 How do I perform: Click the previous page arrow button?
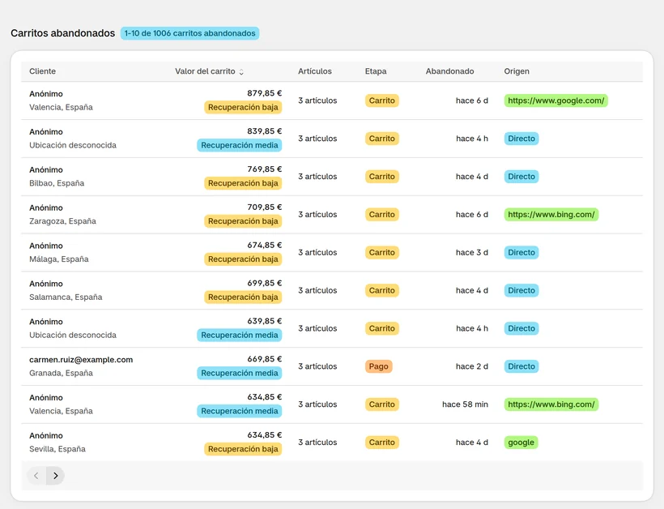[x=36, y=476]
